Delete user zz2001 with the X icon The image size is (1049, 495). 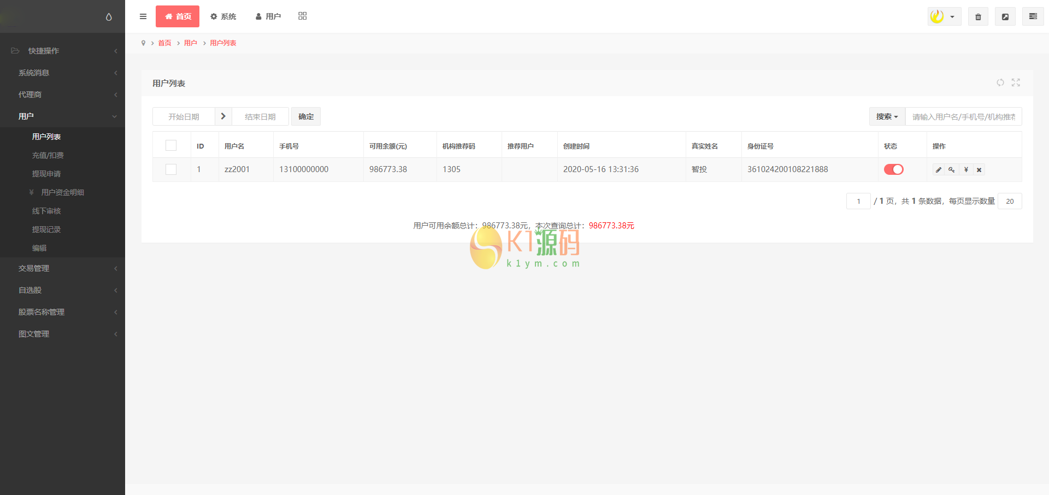click(979, 169)
